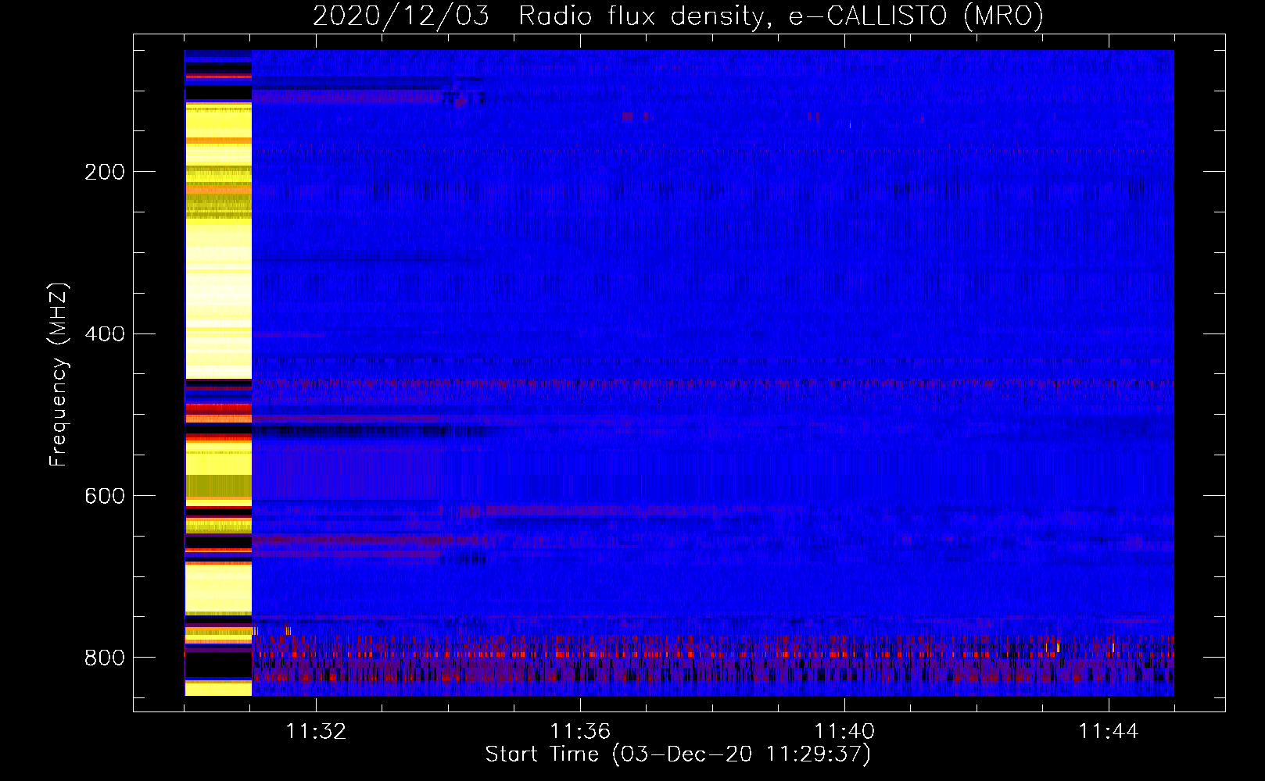
Task: Click the 2020/12/03 date in the title
Action: [x=400, y=16]
